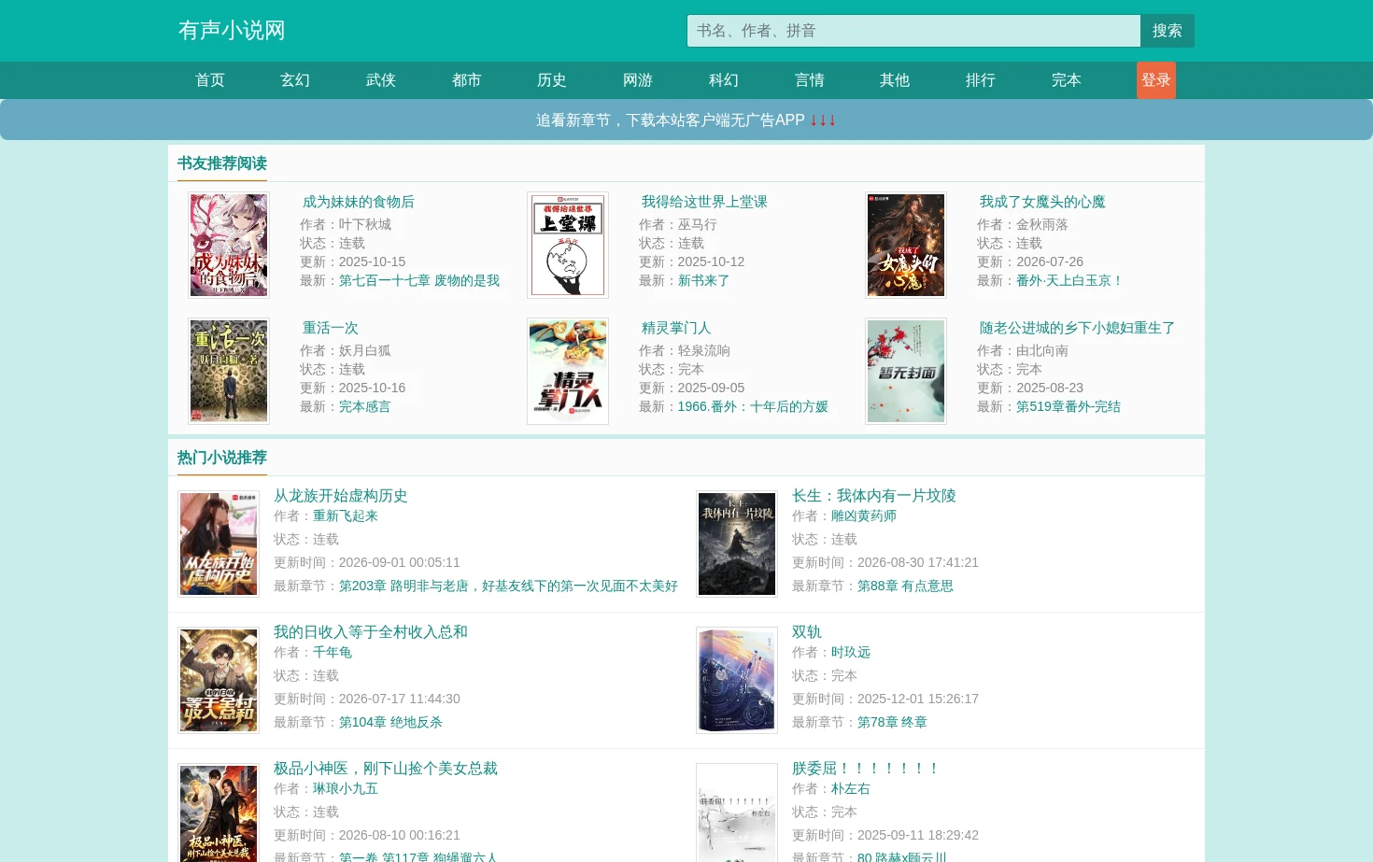The width and height of the screenshot is (1373, 862).
Task: Open the 历史 category
Action: (x=552, y=80)
